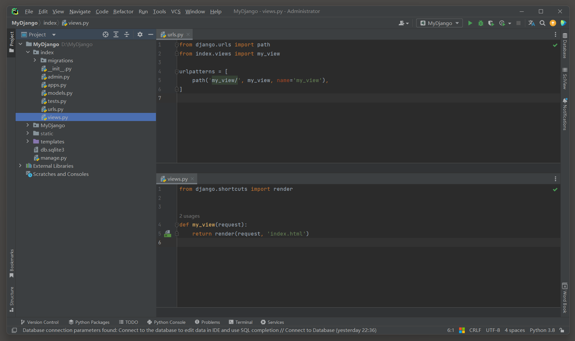Open the Refactor menu
The height and width of the screenshot is (341, 575).
click(x=123, y=11)
